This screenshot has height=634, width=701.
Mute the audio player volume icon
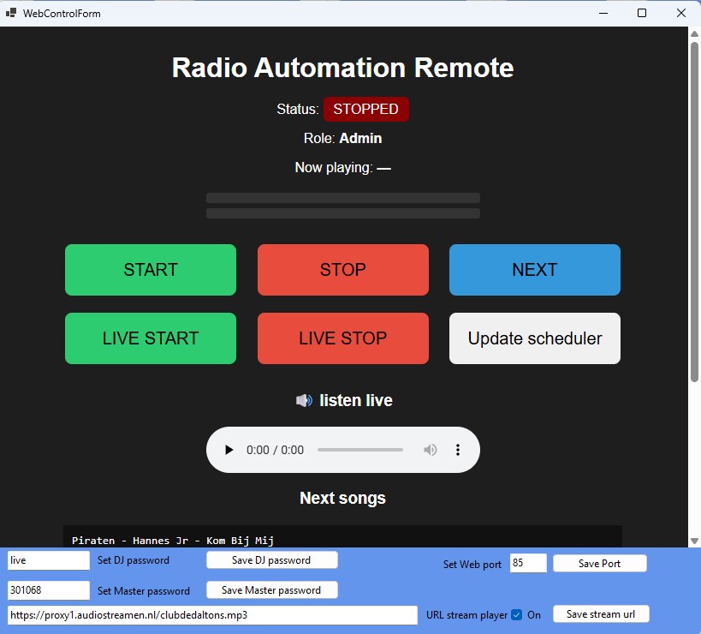[431, 450]
